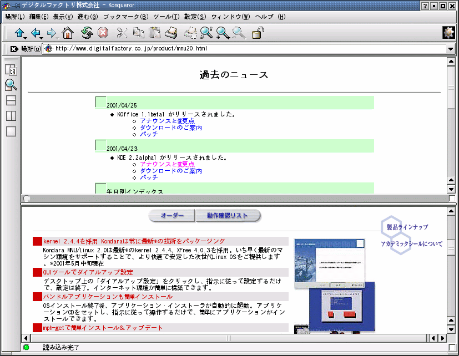This screenshot has height=356, width=459.
Task: Toggle the lower view link checkbox
Action: click(x=452, y=347)
